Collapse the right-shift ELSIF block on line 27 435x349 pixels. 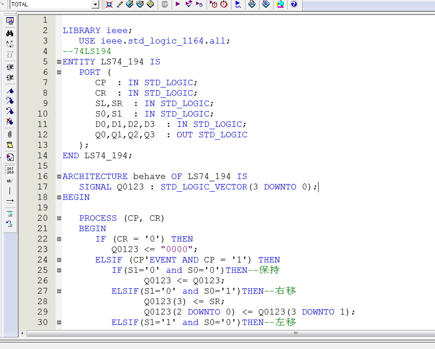(x=59, y=291)
